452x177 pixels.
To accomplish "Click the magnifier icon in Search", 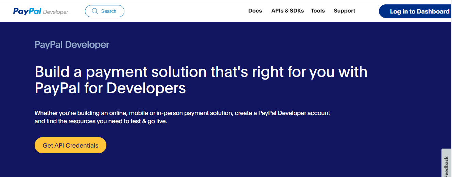I will (x=95, y=11).
